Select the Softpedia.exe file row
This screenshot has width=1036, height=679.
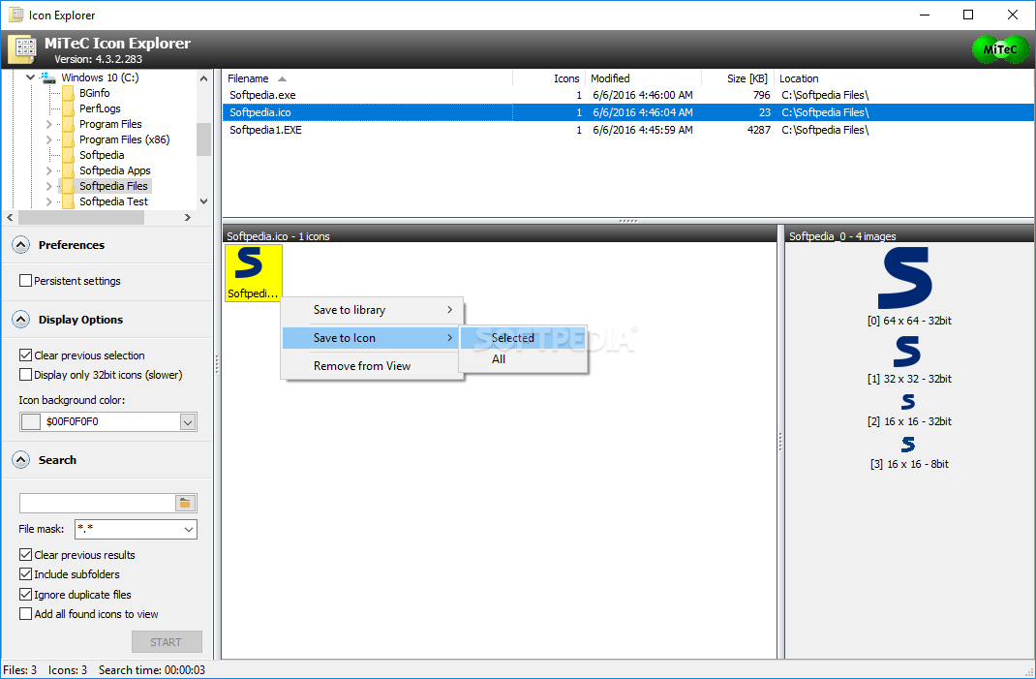tap(628, 95)
